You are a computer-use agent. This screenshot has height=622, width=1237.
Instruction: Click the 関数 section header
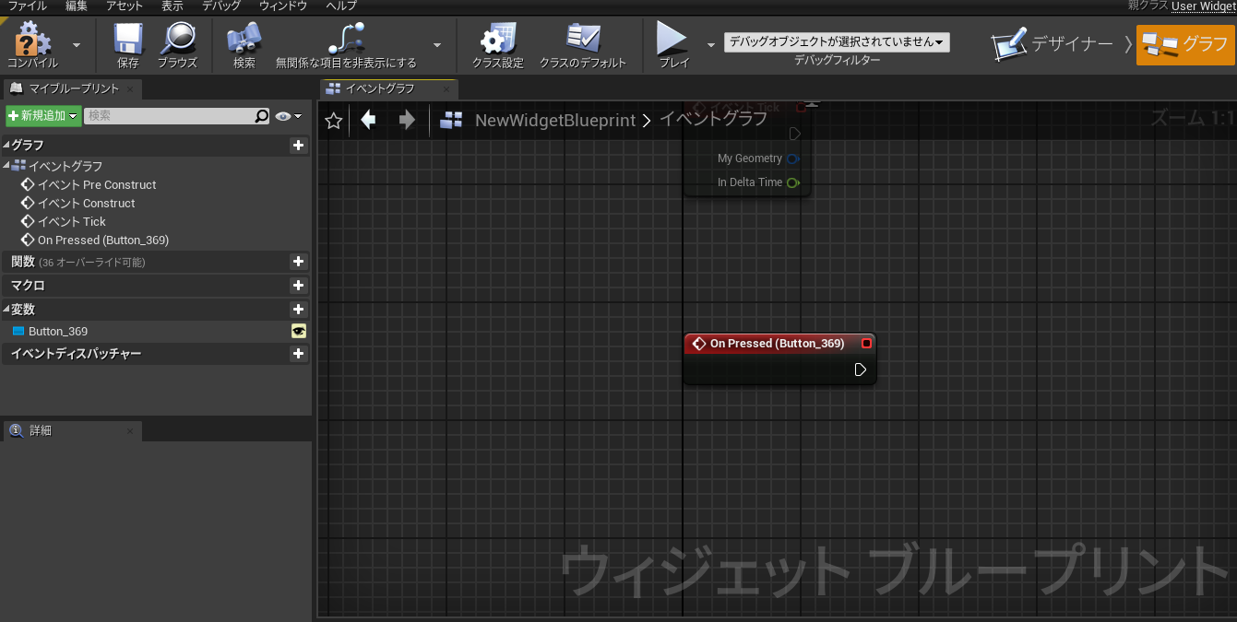click(x=155, y=262)
